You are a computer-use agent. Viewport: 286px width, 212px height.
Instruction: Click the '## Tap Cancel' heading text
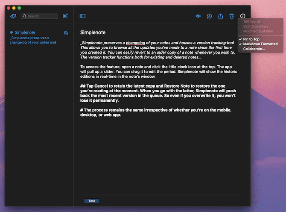tap(158, 93)
